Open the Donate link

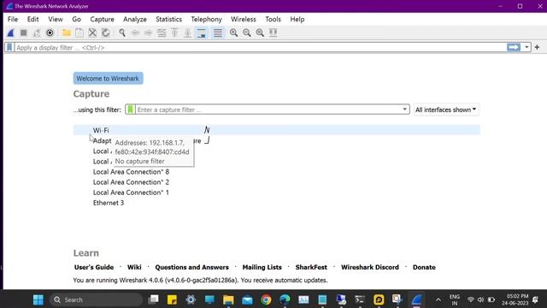point(424,267)
